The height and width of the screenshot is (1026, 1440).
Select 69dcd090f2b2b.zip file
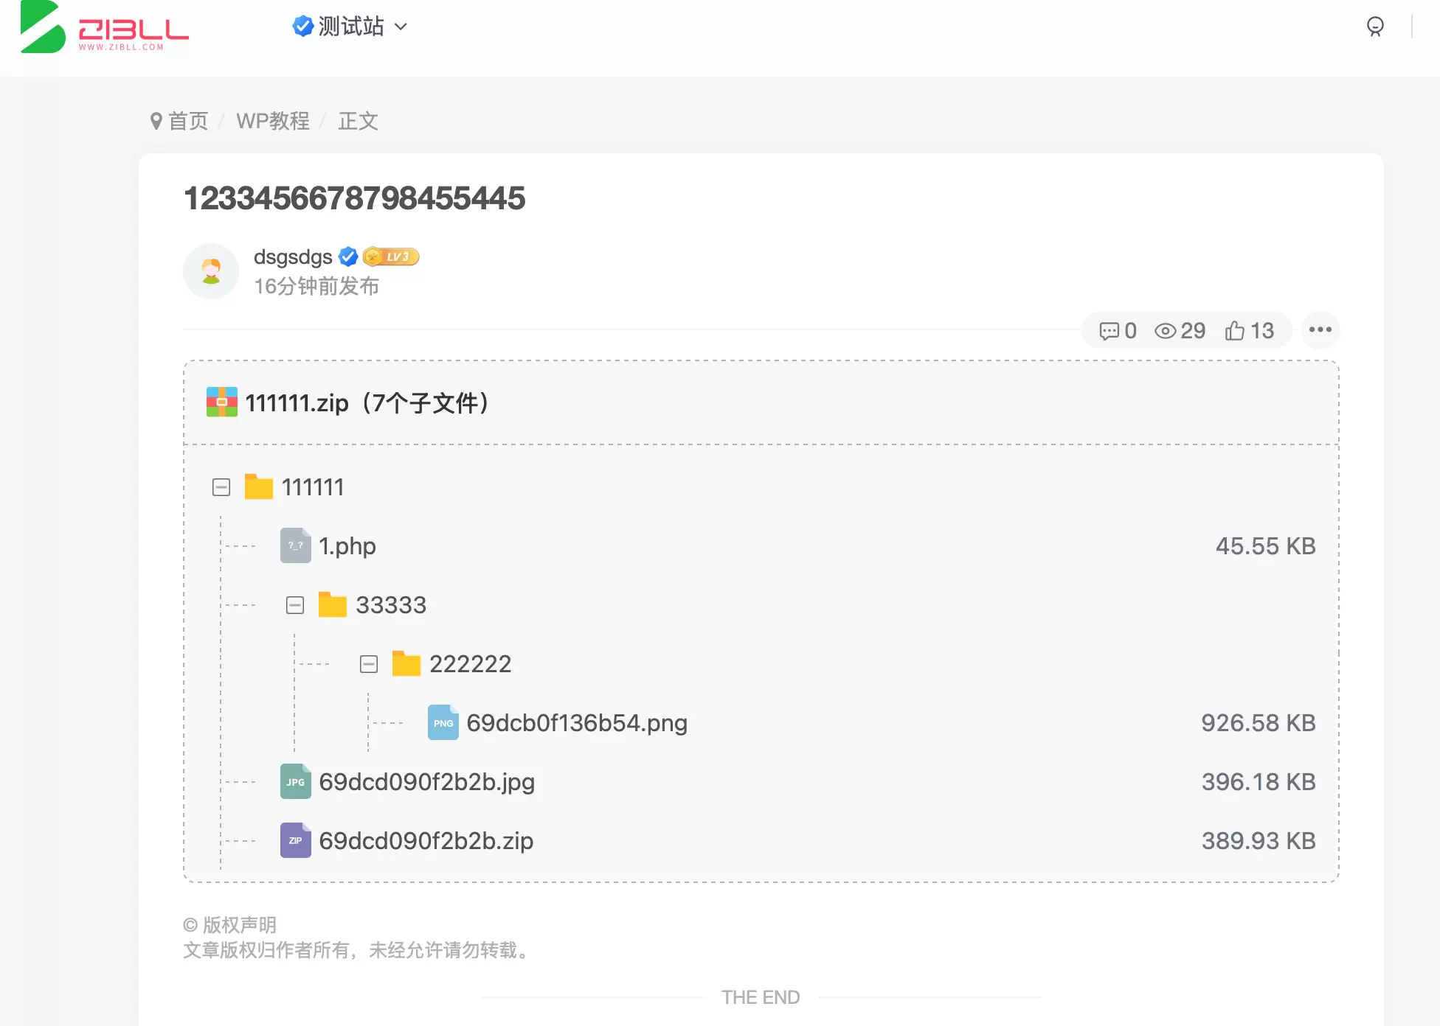426,841
